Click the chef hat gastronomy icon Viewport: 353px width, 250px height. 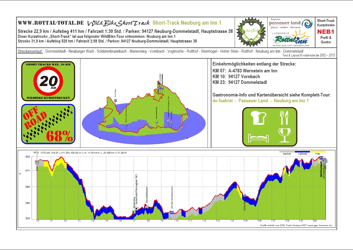(x=258, y=117)
